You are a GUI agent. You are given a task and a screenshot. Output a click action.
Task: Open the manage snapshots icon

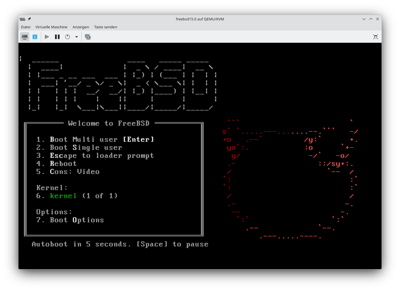[88, 37]
